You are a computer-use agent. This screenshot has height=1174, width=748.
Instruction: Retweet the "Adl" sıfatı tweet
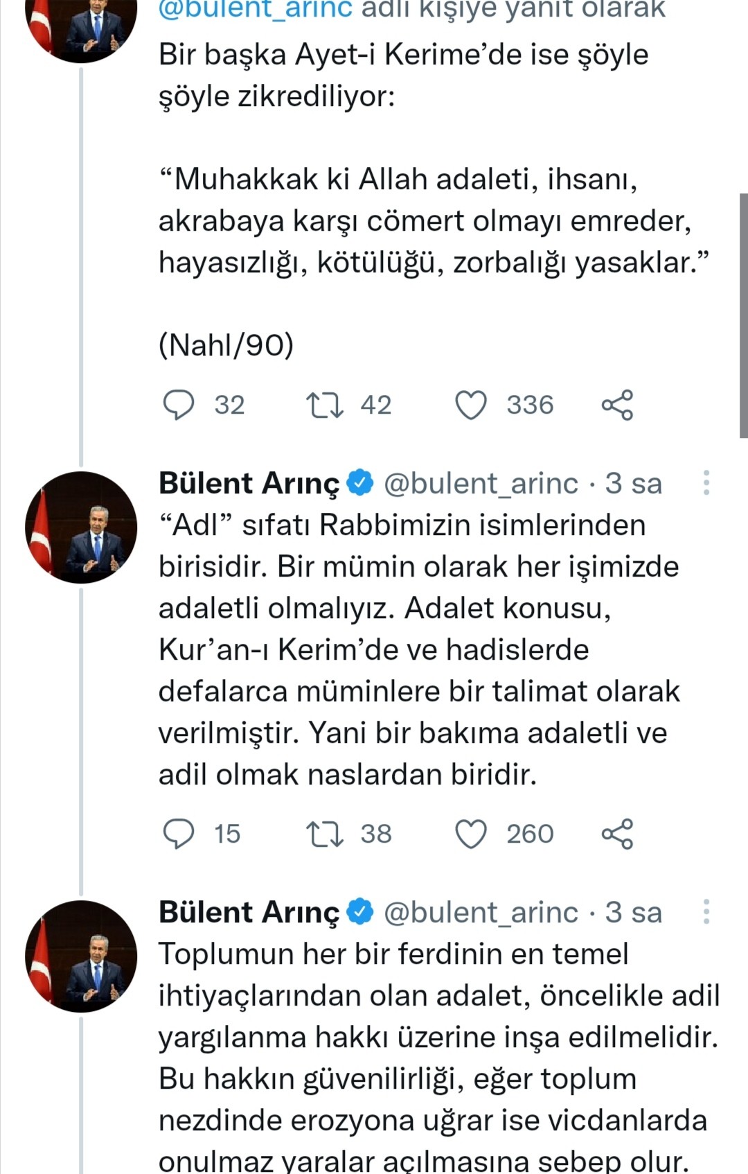325,834
